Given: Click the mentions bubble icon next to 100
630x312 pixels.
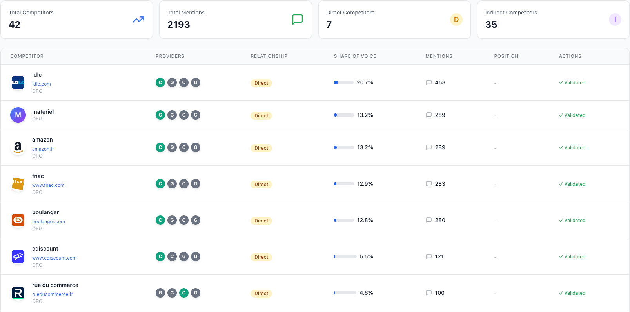Looking at the screenshot, I should (x=429, y=293).
